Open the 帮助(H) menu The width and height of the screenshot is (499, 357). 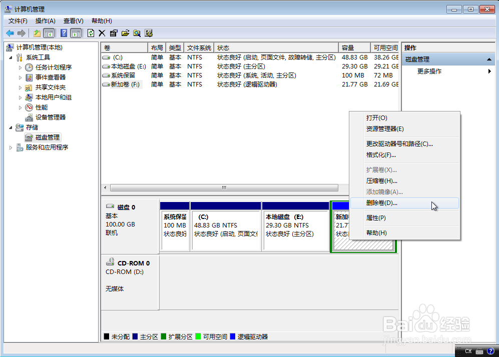(102, 21)
